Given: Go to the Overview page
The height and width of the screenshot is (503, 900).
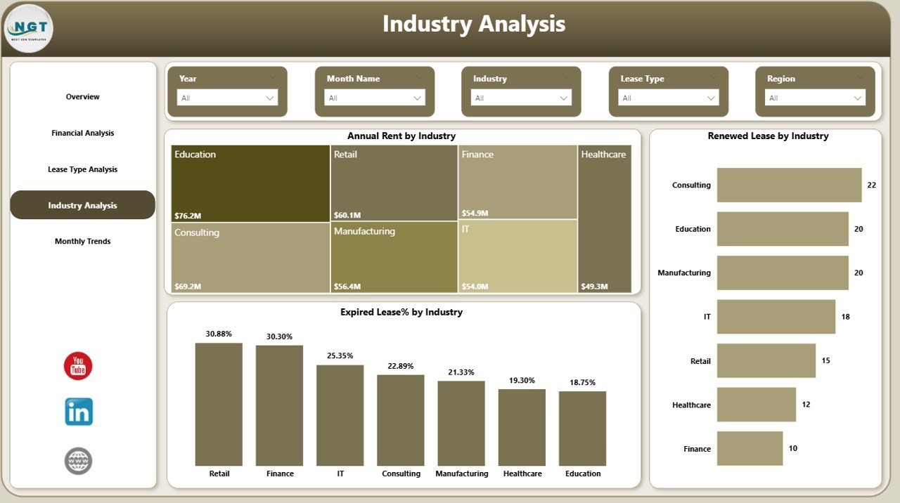Looking at the screenshot, I should coord(83,97).
